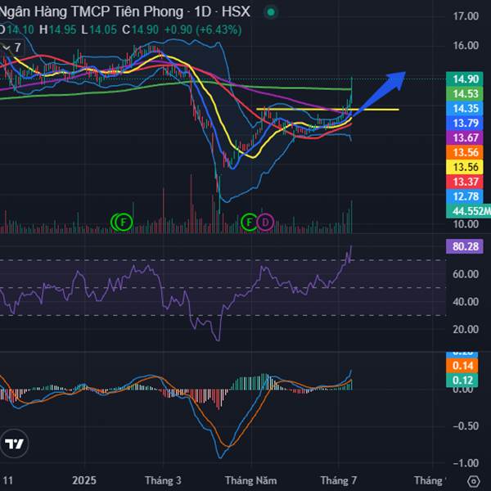Select the orange MACD label 0.14
The width and height of the screenshot is (491, 491).
462,366
